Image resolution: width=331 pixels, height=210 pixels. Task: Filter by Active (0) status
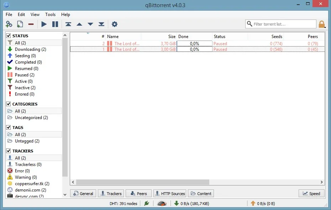[x=23, y=81]
